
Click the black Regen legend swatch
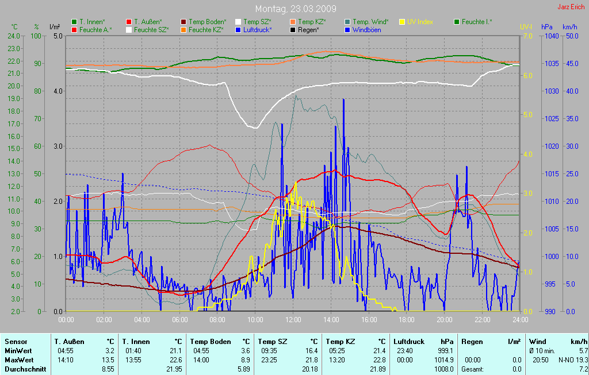(293, 30)
